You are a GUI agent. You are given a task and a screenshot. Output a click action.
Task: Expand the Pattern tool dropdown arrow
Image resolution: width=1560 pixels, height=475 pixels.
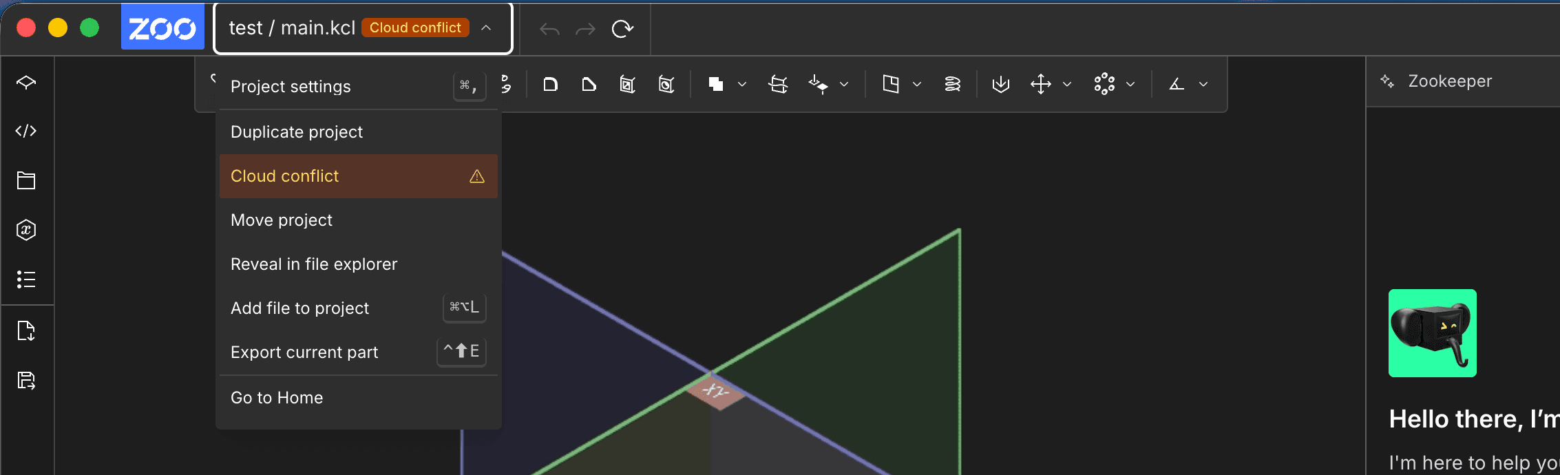click(1130, 84)
